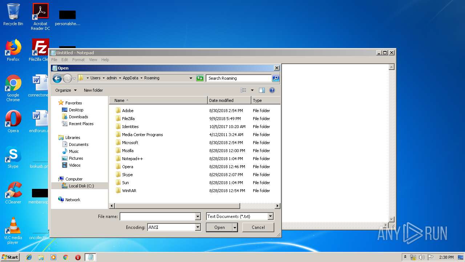465x262 pixels.
Task: Click Chrome icon in the taskbar
Action: [x=66, y=257]
